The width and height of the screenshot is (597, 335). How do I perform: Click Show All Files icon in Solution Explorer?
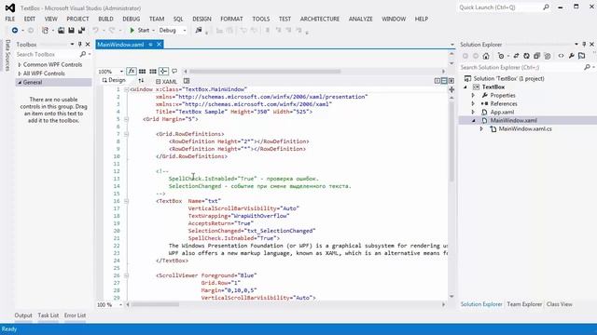pyautogui.click(x=548, y=56)
